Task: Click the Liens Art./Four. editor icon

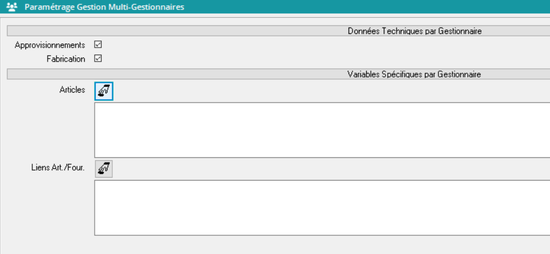Action: coord(103,169)
